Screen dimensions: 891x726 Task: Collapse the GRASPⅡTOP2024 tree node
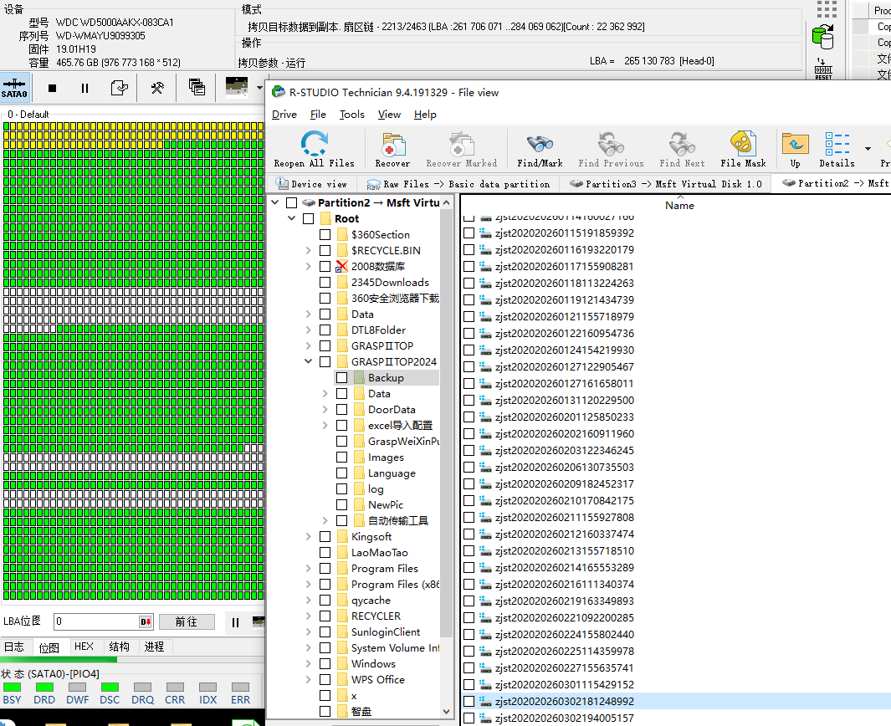[308, 362]
